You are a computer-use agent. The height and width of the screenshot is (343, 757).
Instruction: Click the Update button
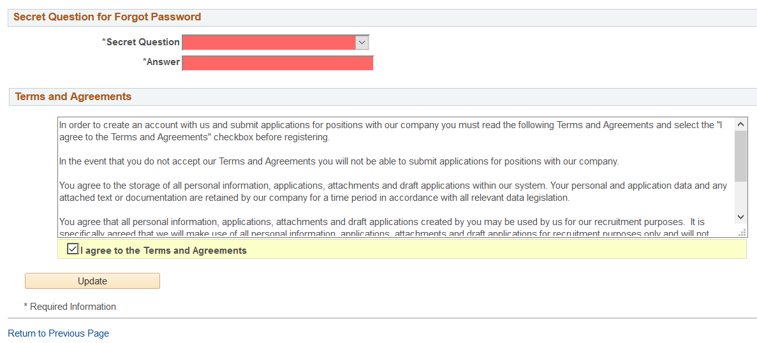click(x=92, y=281)
